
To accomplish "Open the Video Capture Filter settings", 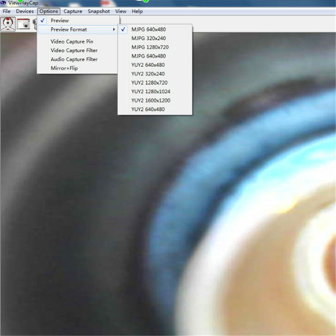I will pyautogui.click(x=78, y=50).
